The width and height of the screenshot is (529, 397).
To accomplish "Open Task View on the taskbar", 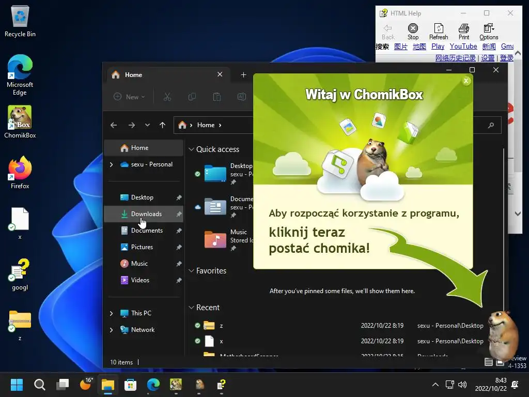I will [x=63, y=385].
